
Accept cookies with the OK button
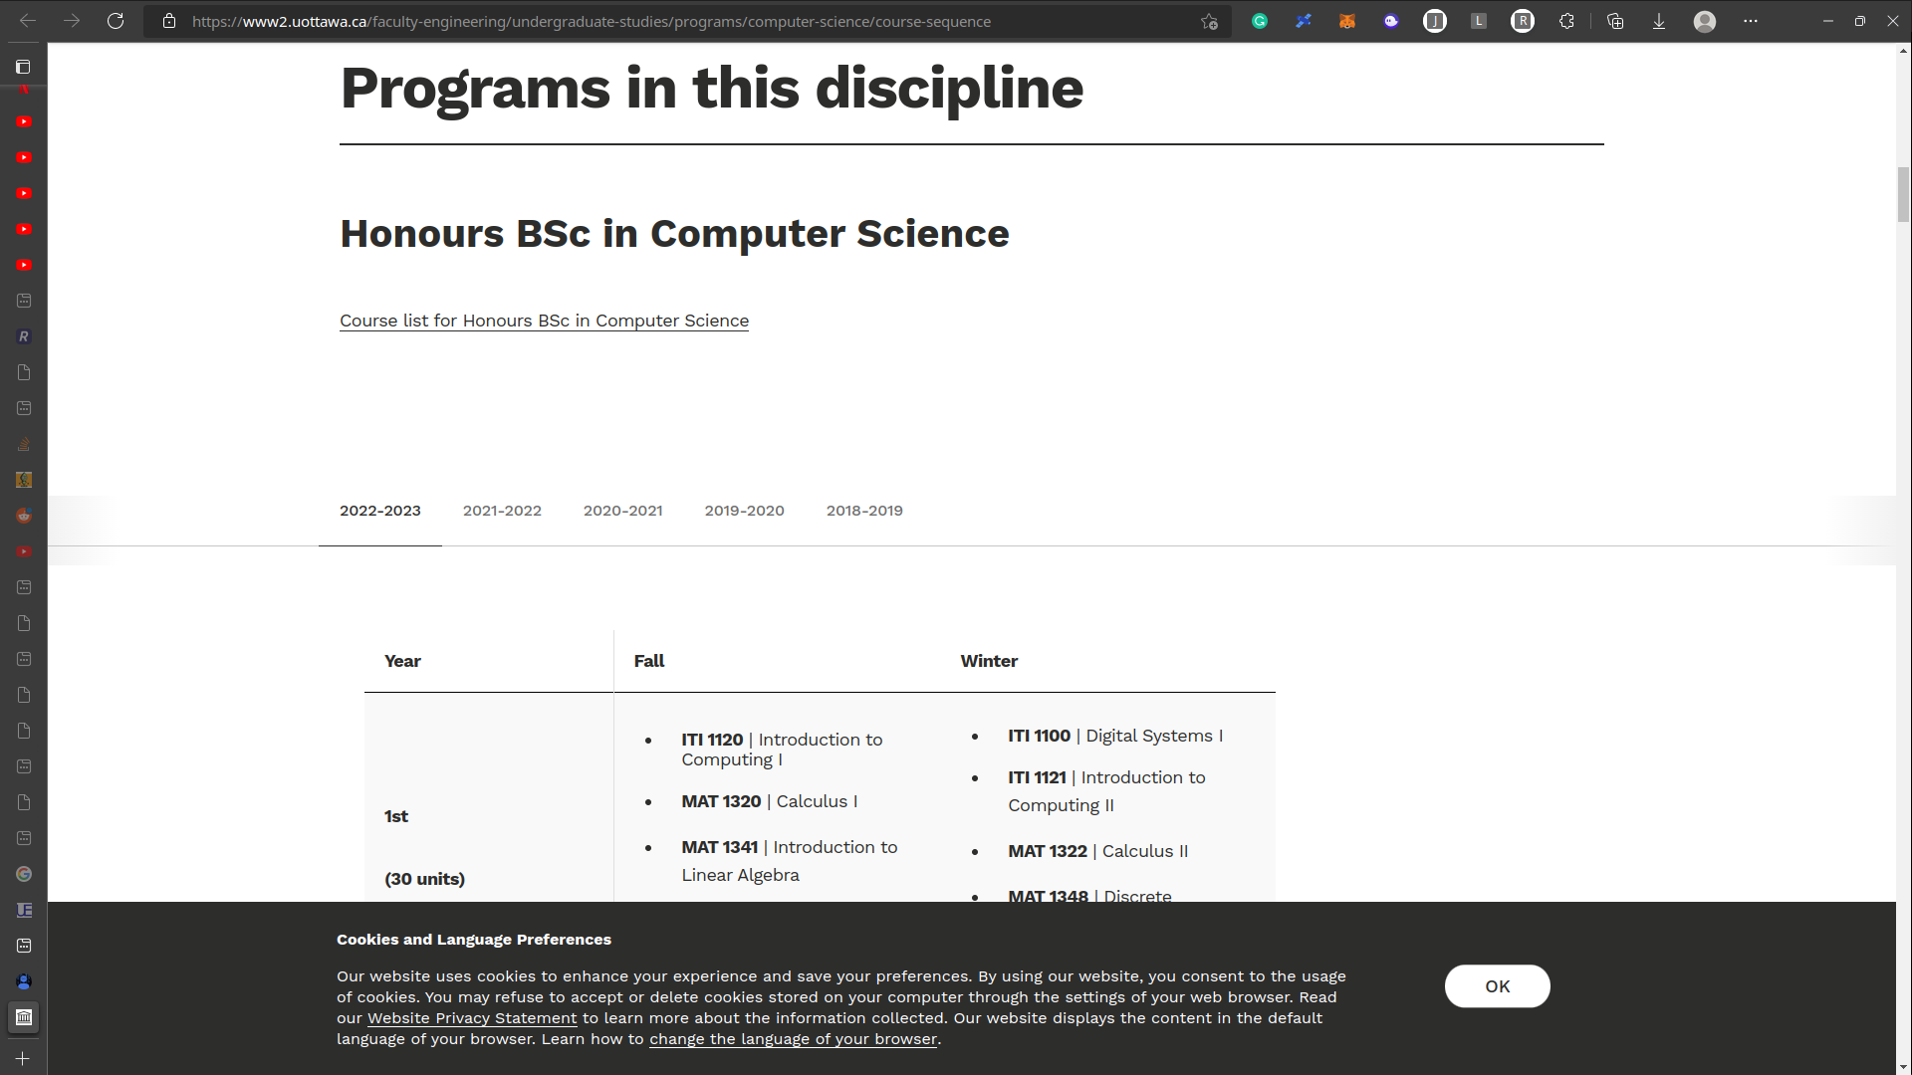[x=1497, y=986]
